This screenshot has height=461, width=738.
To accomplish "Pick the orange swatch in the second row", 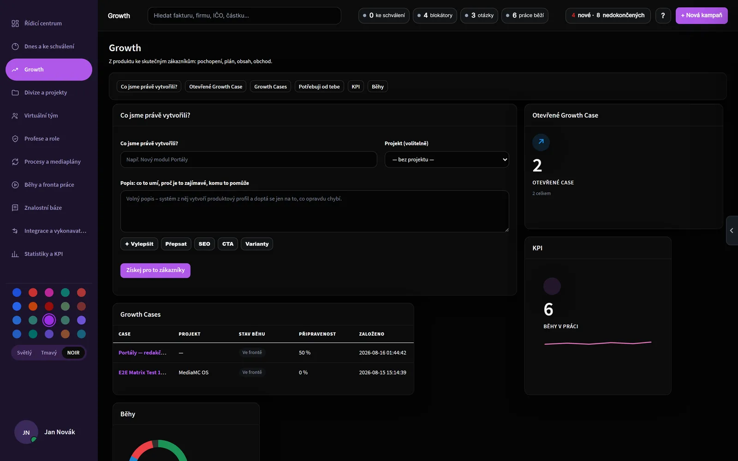I will pyautogui.click(x=33, y=306).
